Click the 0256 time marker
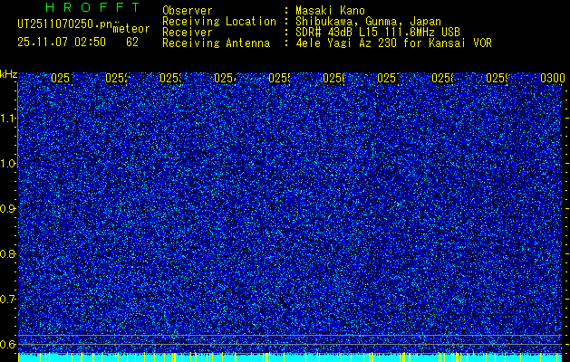The width and height of the screenshot is (570, 362). [x=333, y=78]
